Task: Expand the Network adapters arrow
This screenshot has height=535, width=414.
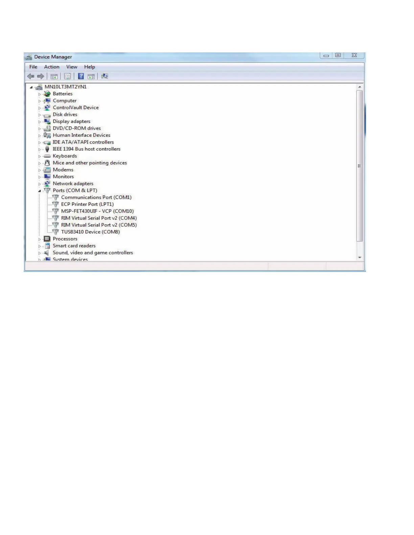Action: [40, 184]
